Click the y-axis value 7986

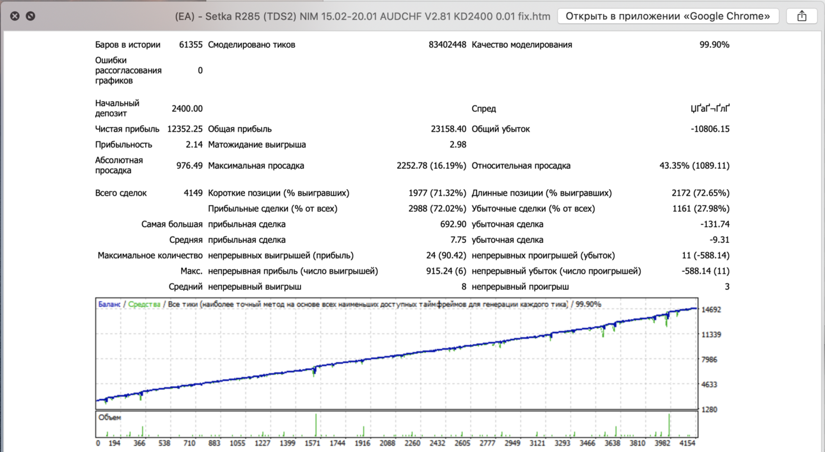coord(710,360)
